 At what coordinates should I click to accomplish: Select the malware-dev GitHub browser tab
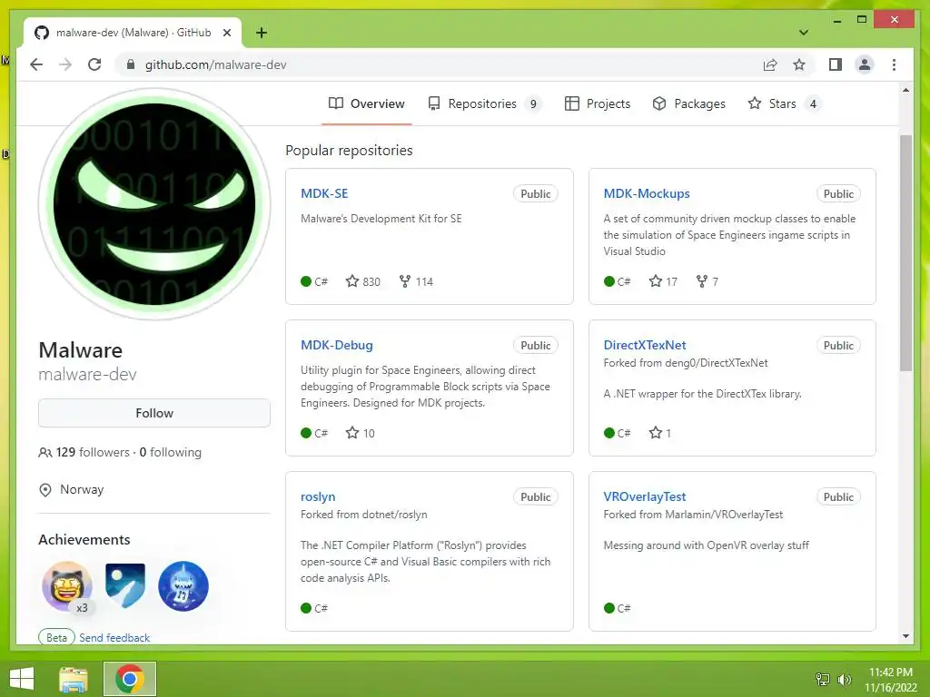(x=133, y=33)
